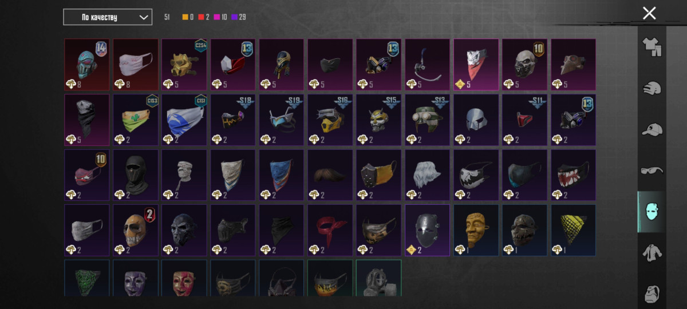Open the jacket clothing category
The height and width of the screenshot is (309, 687).
(652, 252)
